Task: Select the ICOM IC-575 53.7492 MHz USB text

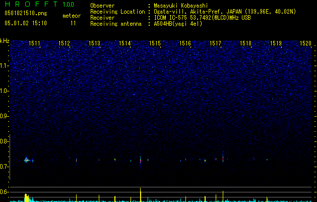Action: point(202,18)
